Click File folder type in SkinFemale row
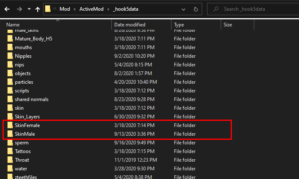Viewport: 299px width, 179px height. tap(185, 125)
